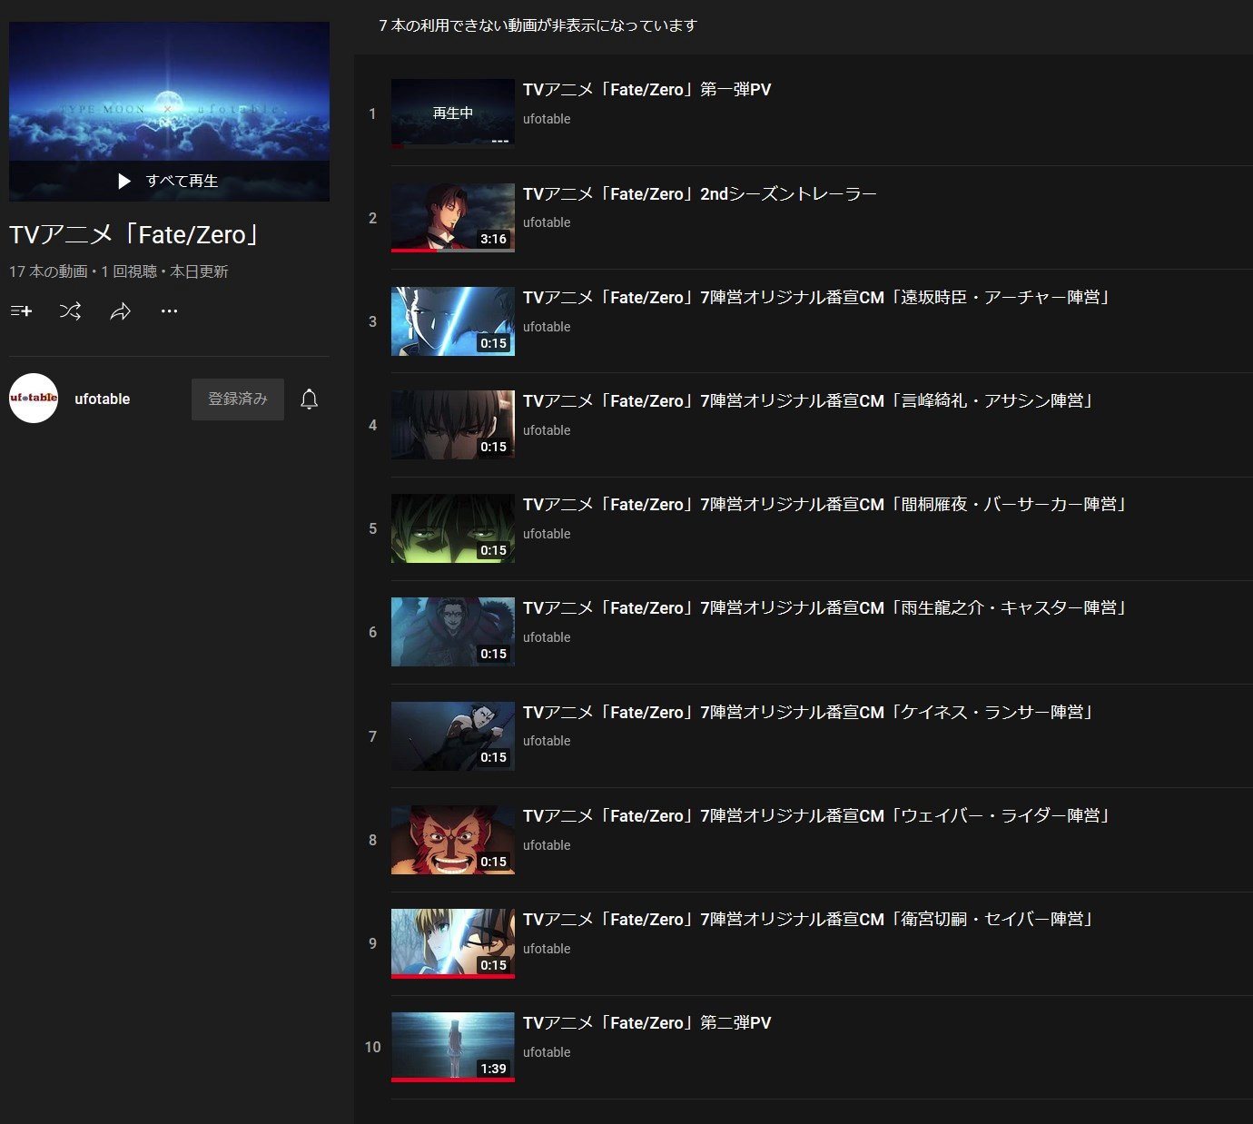This screenshot has height=1124, width=1253.
Task: Share the Fate/Zero playlist
Action: tap(120, 311)
